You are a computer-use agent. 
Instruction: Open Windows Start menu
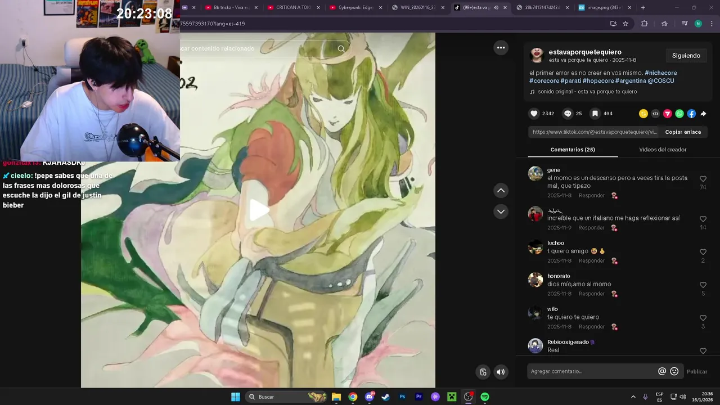(236, 397)
